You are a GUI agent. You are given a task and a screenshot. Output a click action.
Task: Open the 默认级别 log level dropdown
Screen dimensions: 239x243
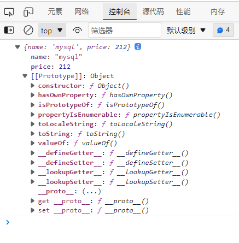click(186, 30)
